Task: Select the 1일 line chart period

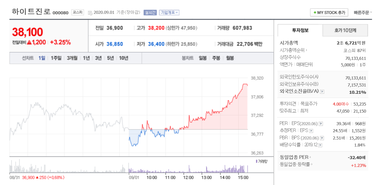Action: coord(42,58)
